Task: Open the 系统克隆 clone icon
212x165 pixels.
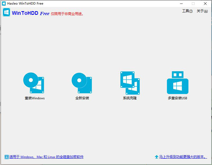Action: [130, 83]
